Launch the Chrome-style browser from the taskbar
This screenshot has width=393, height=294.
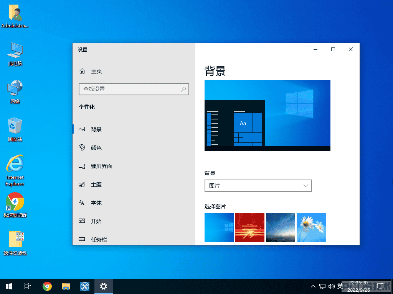(x=47, y=286)
